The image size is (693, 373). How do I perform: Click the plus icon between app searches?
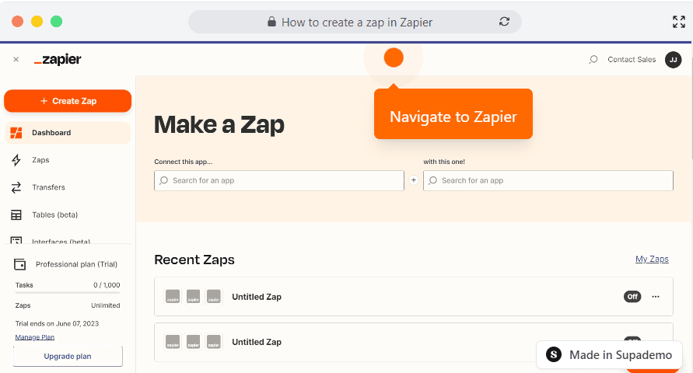414,180
